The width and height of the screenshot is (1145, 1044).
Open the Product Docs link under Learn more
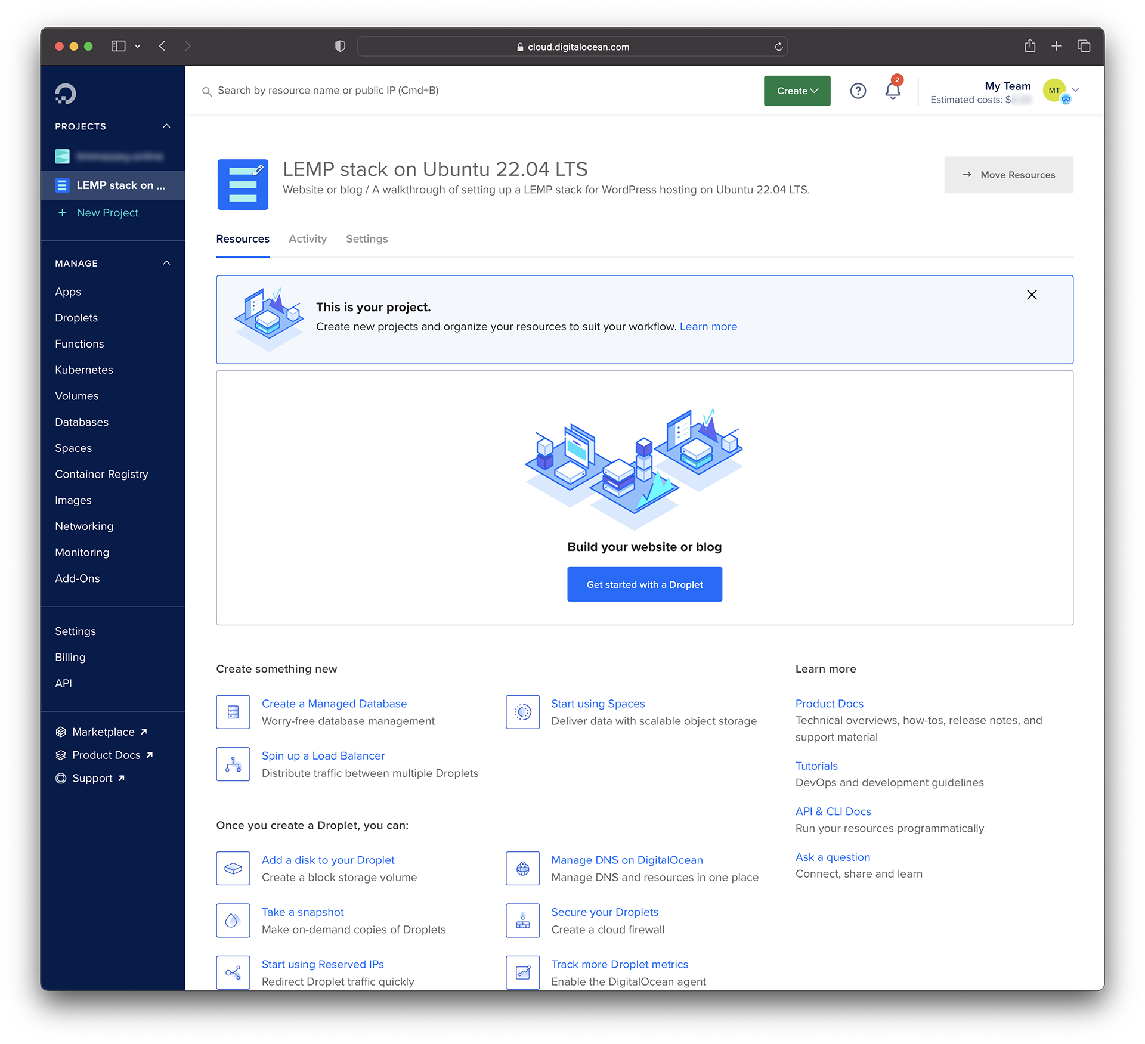tap(829, 704)
